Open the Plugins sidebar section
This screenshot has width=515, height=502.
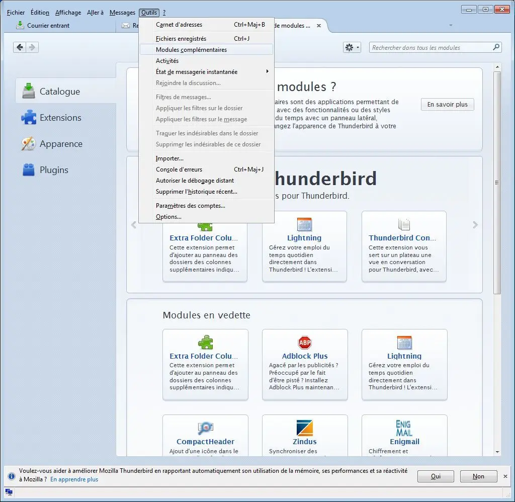tap(66, 170)
